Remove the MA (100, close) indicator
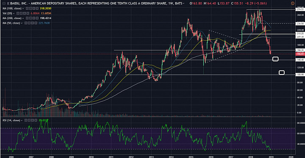This screenshot has height=158, width=305. coord(37,8)
